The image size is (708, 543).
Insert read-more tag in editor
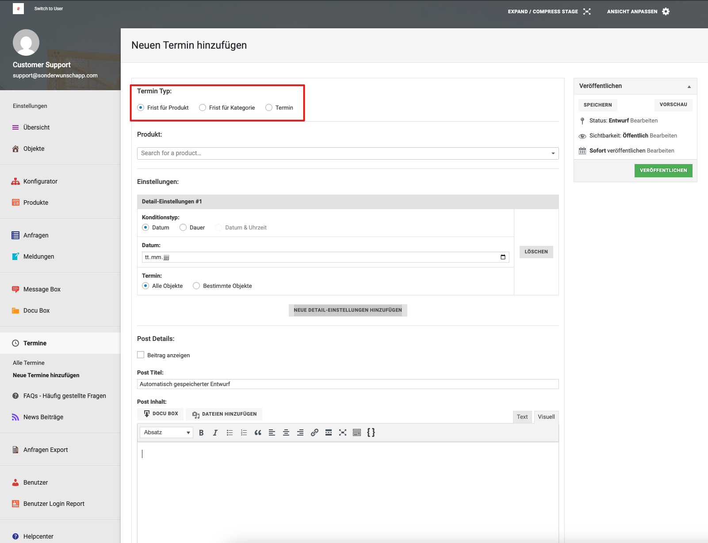coord(329,432)
